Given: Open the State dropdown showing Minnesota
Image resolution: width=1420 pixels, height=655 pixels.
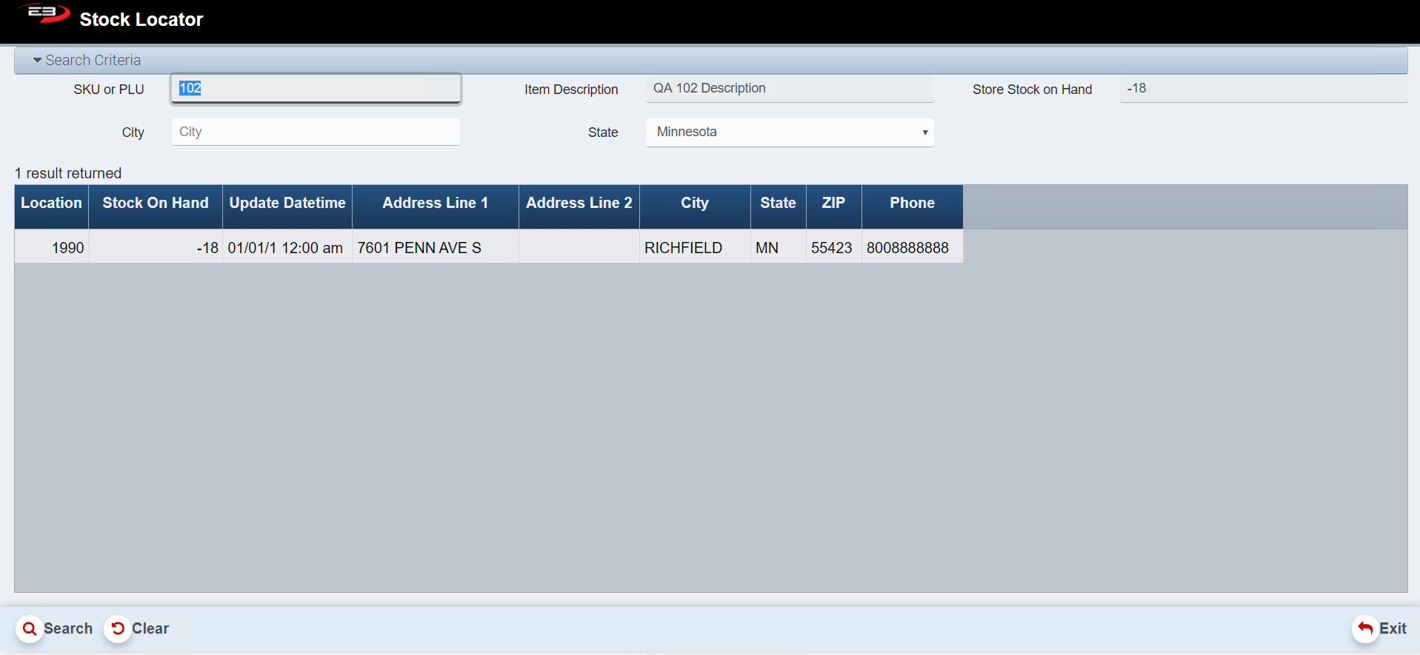Looking at the screenshot, I should point(789,132).
